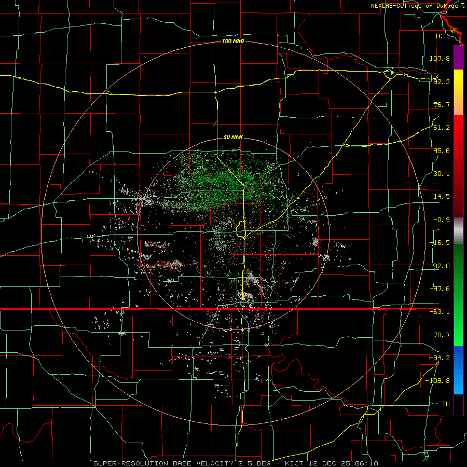This screenshot has width=467, height=467.
Task: Click the 50 NMI range ring label
Action: (x=233, y=138)
